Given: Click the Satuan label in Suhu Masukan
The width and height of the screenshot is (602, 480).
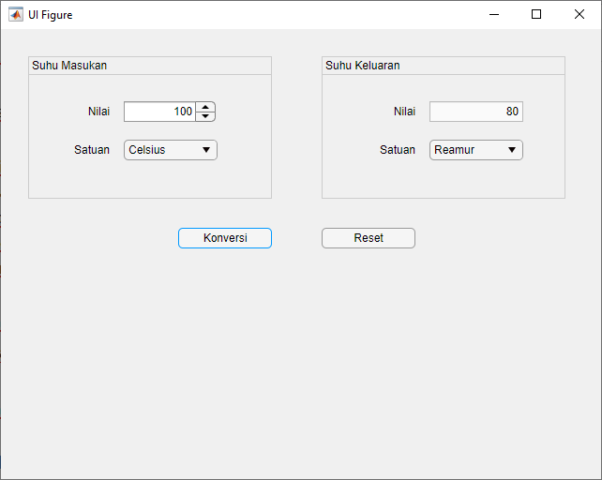Looking at the screenshot, I should coord(92,150).
